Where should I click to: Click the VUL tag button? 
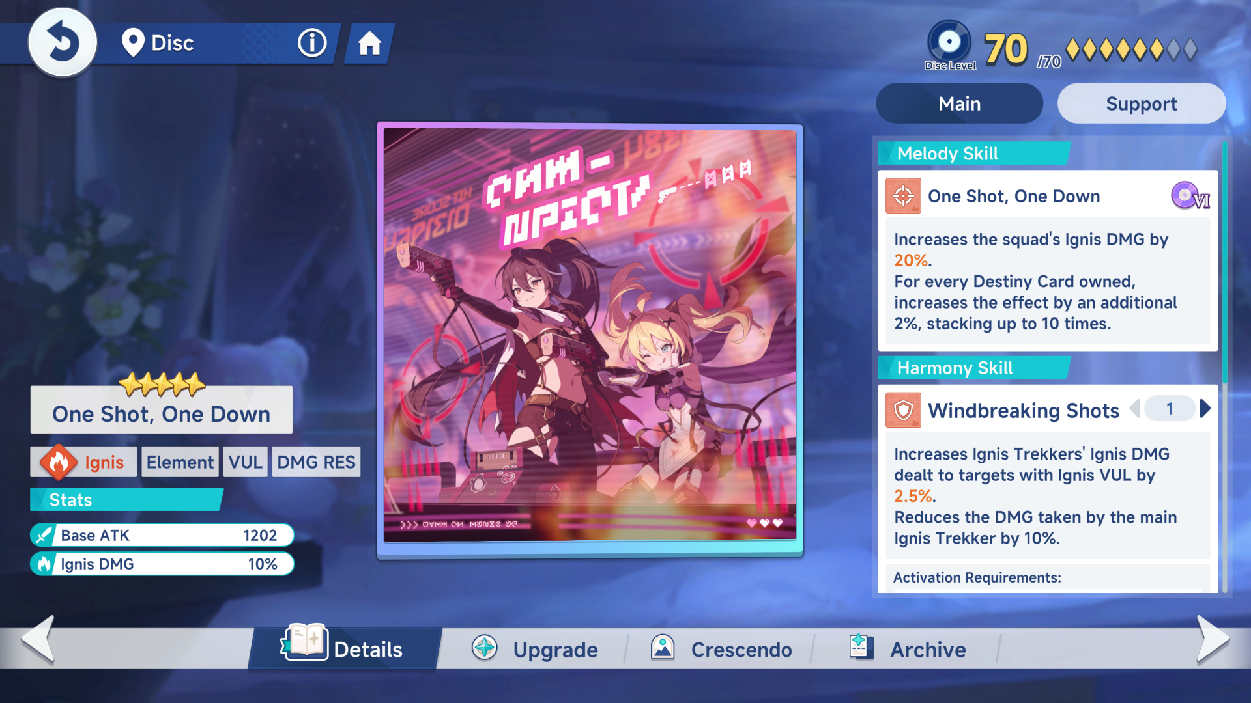pos(245,462)
